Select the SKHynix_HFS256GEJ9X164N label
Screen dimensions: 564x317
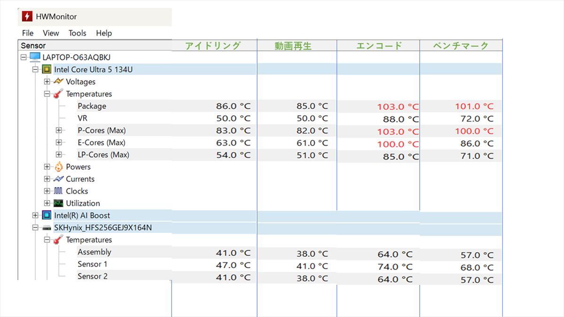click(x=103, y=228)
